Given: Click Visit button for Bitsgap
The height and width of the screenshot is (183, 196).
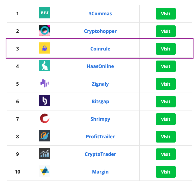Looking at the screenshot, I should [166, 102].
